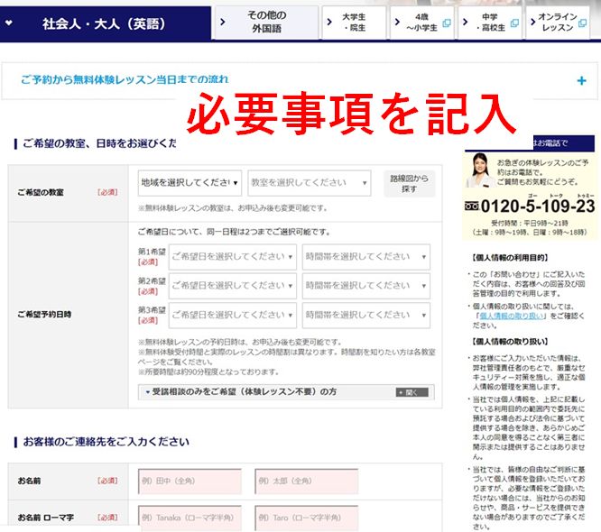Click heart icon beside 社会人・大人

click(x=8, y=23)
